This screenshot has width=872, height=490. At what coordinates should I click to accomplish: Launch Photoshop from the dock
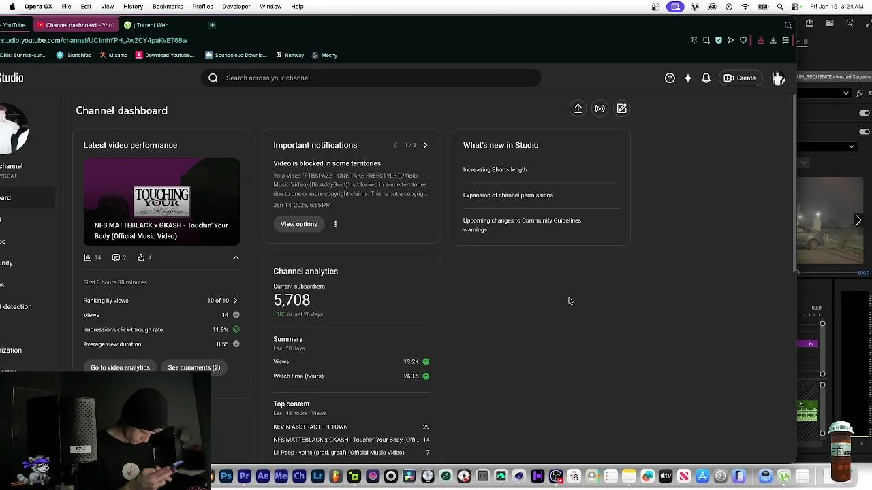[x=226, y=476]
